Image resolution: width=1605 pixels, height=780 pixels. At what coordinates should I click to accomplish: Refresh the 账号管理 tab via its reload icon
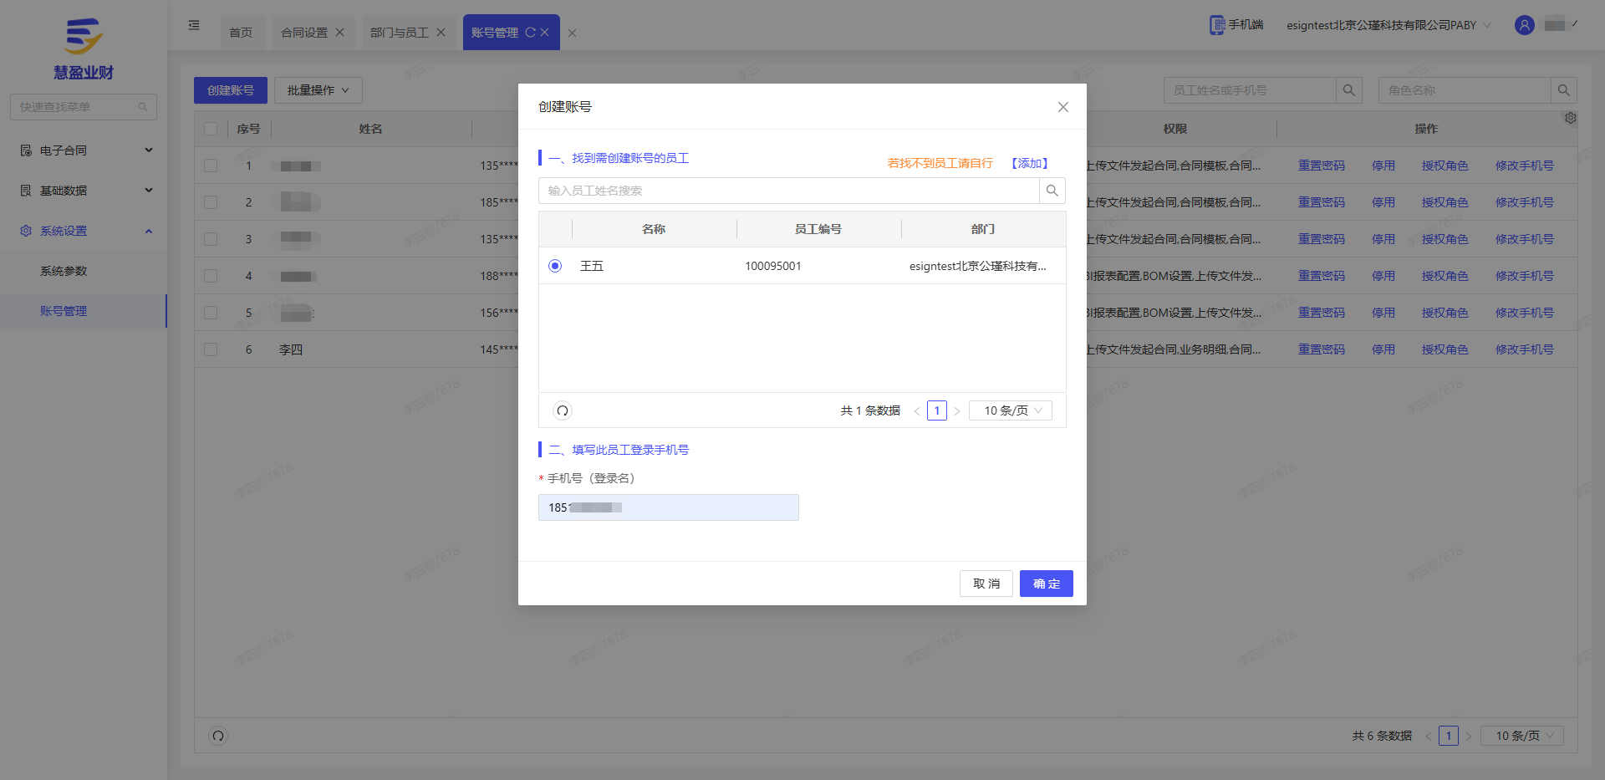pyautogui.click(x=530, y=33)
